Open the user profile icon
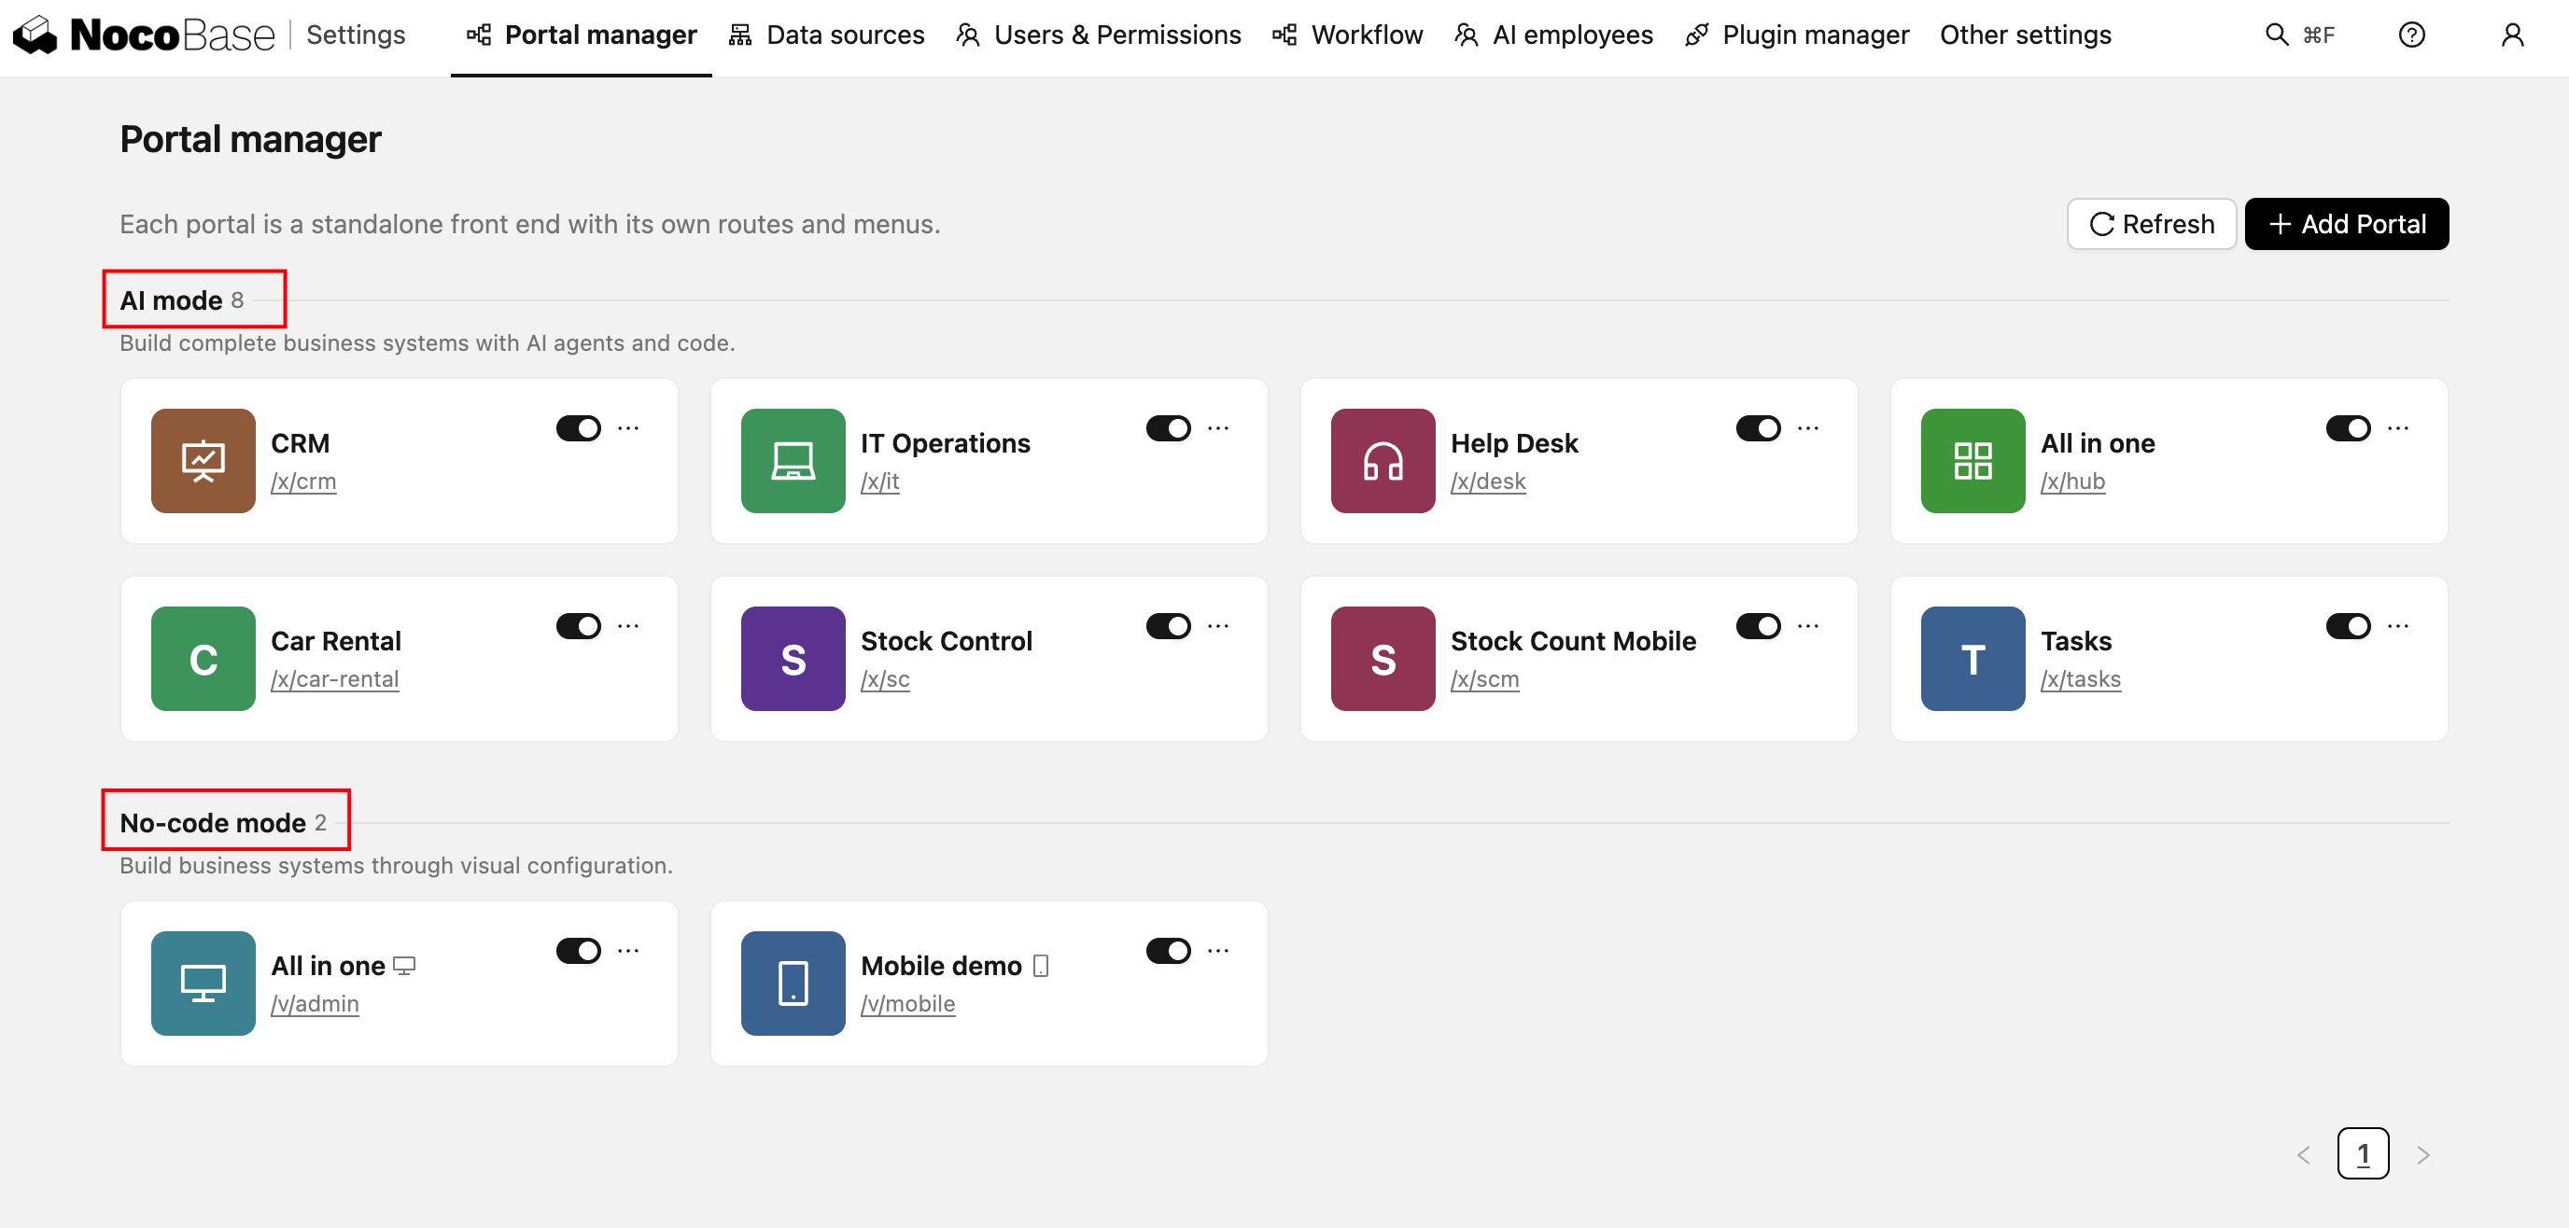The height and width of the screenshot is (1228, 2569). click(2512, 35)
